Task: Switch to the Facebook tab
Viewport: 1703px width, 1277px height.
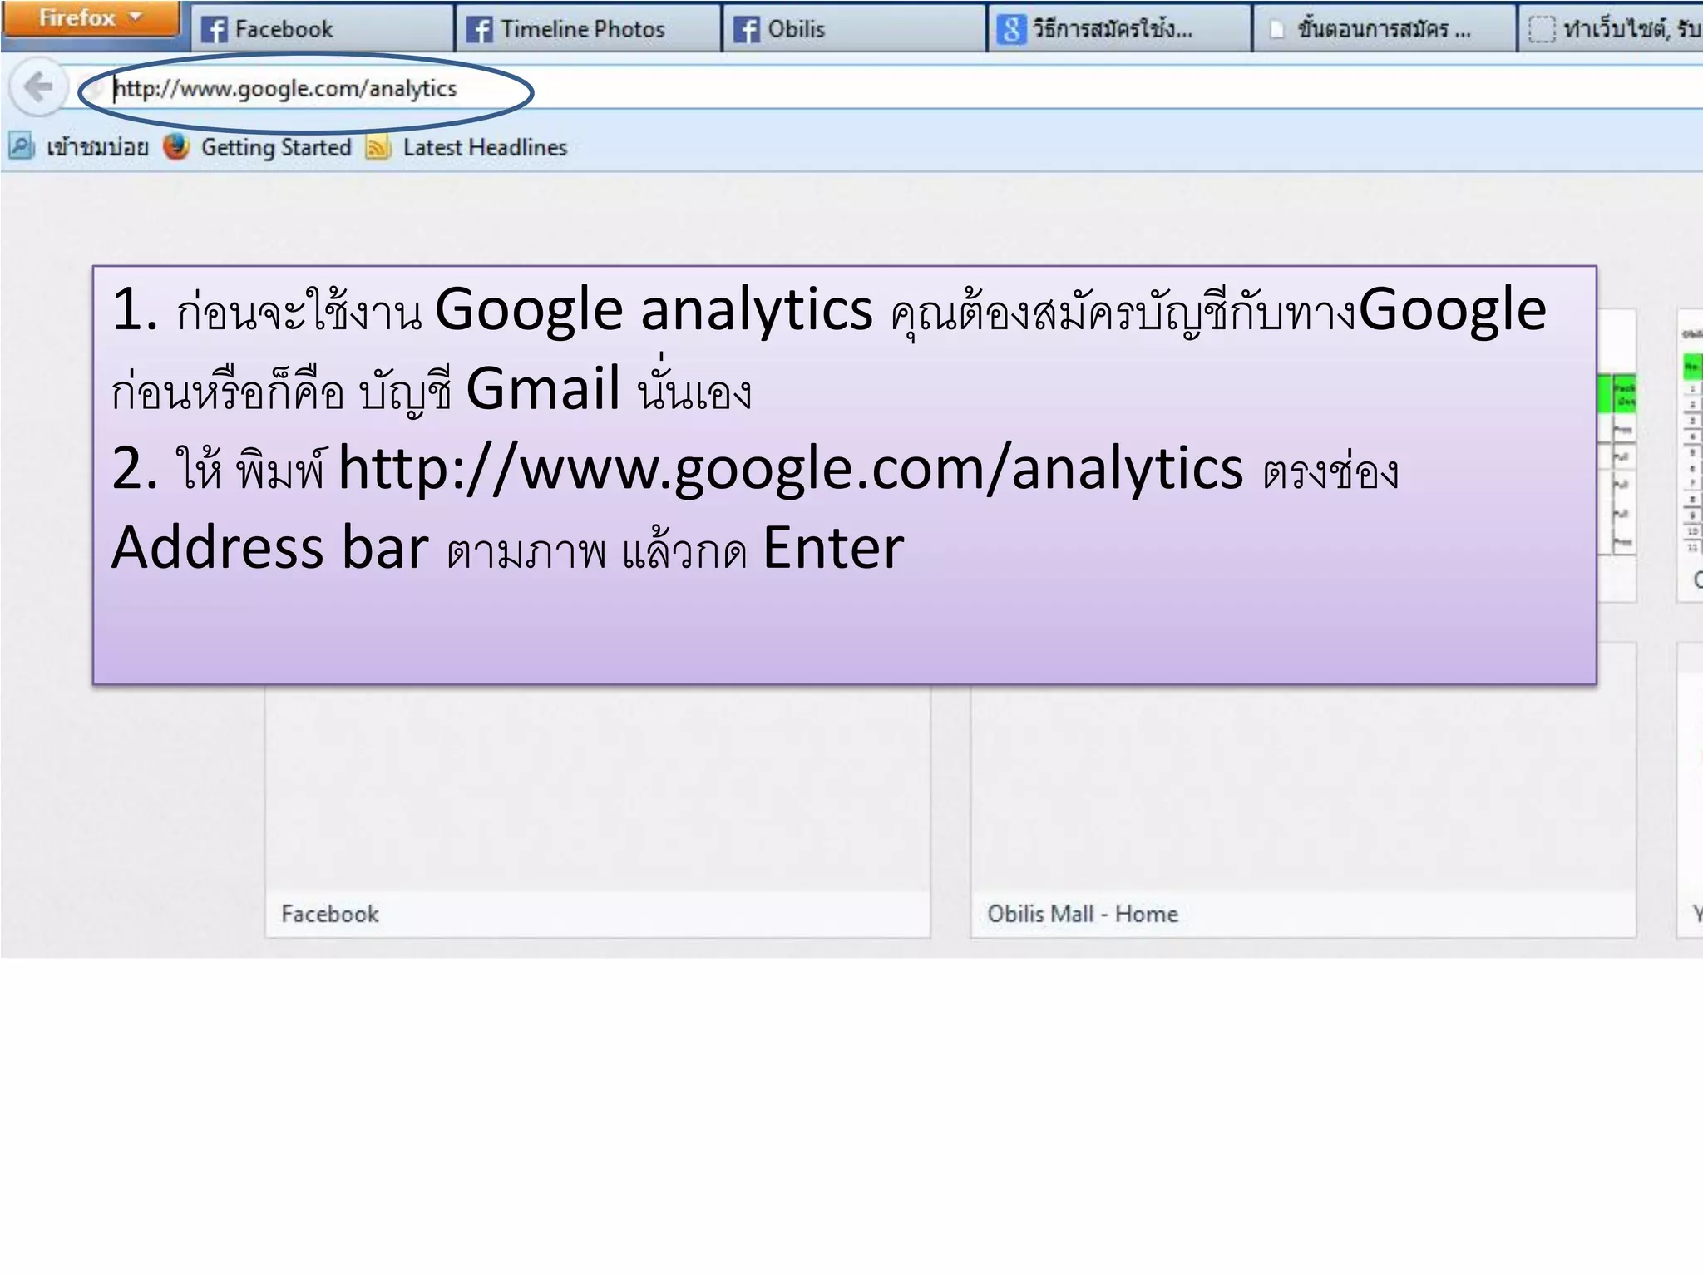Action: pyautogui.click(x=283, y=29)
